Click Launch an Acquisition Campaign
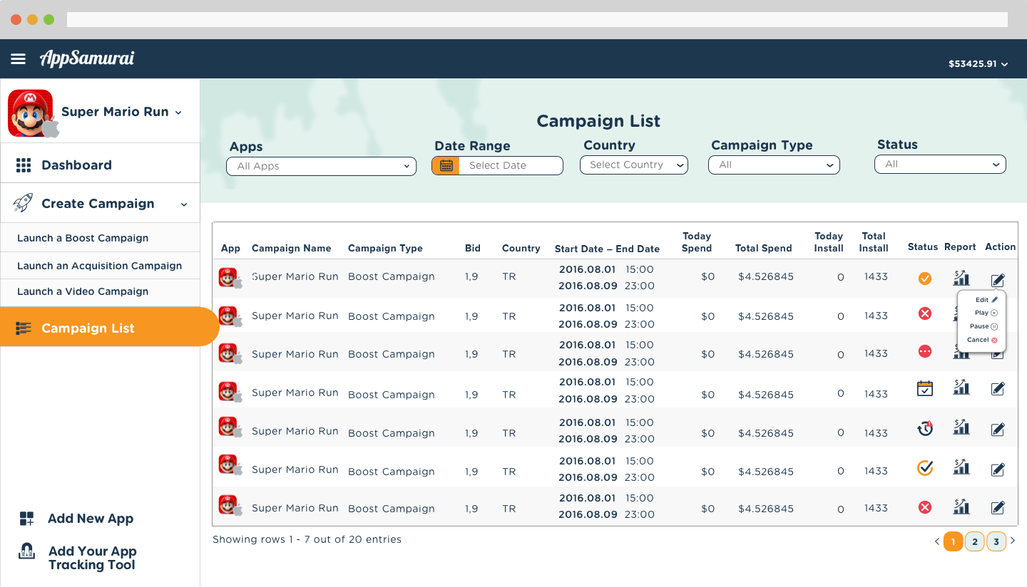Screen dimensions: 1027x587 100,266
